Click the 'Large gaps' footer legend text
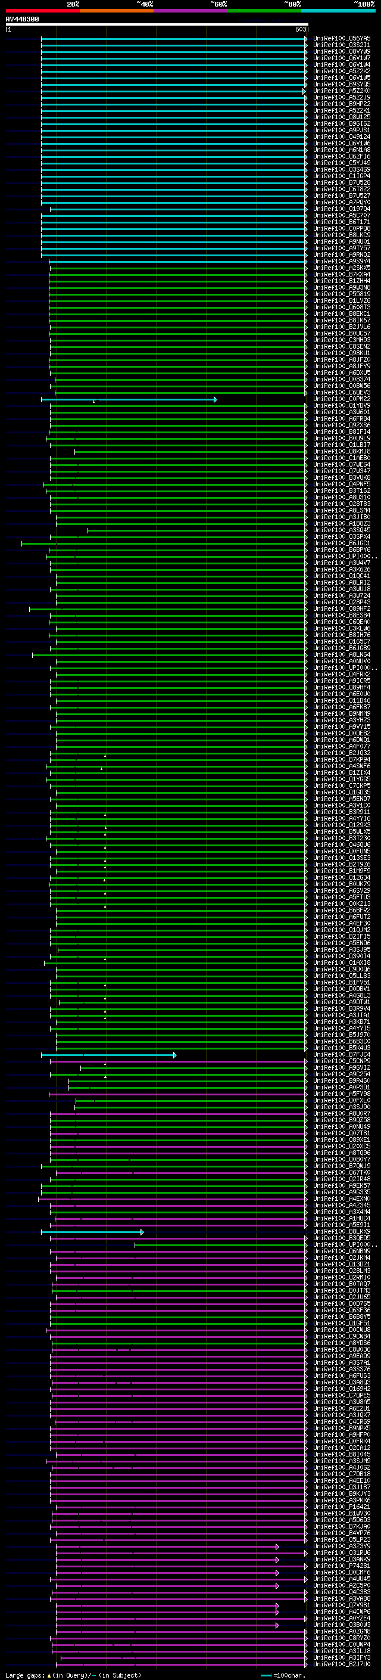The width and height of the screenshot is (381, 1680). pos(73,1675)
